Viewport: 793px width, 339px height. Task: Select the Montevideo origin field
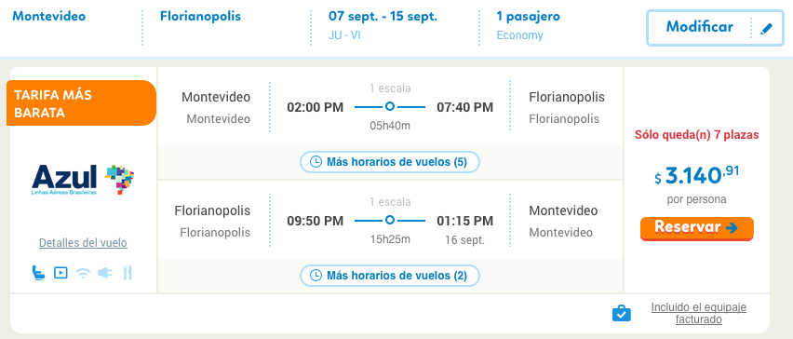pyautogui.click(x=49, y=16)
